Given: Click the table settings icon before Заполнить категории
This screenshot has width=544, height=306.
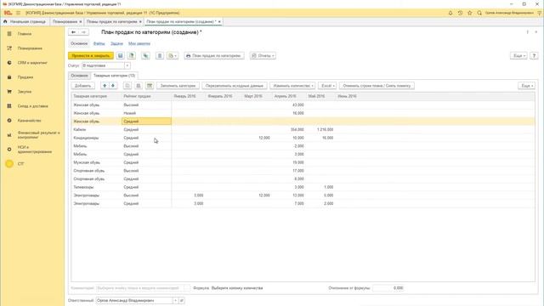Looking at the screenshot, I should point(150,86).
